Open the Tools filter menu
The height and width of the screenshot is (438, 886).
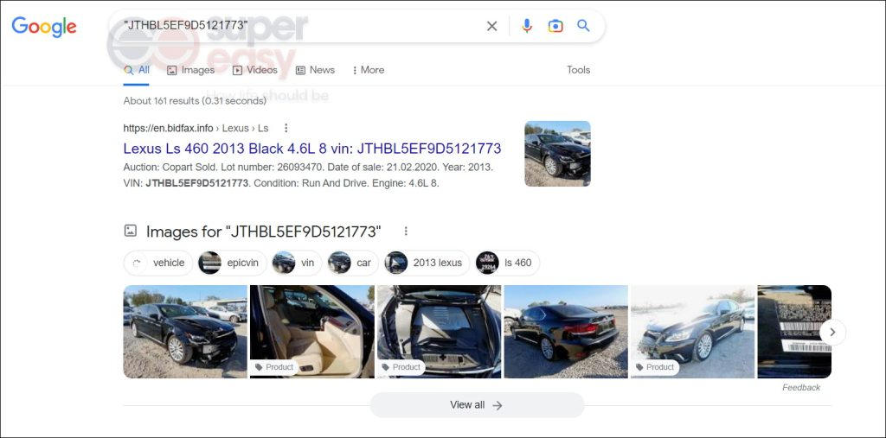tap(579, 70)
